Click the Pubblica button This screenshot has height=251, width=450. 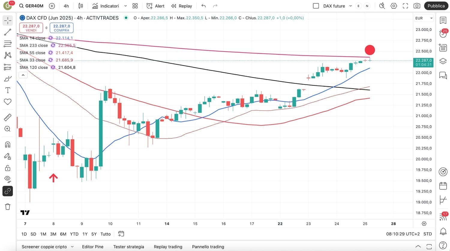(436, 6)
